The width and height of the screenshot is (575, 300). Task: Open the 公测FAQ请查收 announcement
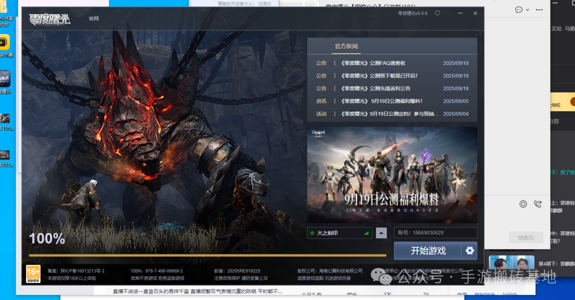373,63
